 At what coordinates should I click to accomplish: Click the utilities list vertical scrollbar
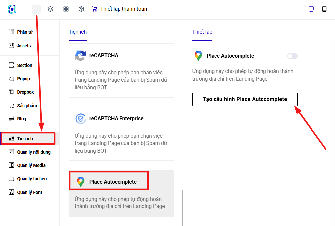point(182,207)
